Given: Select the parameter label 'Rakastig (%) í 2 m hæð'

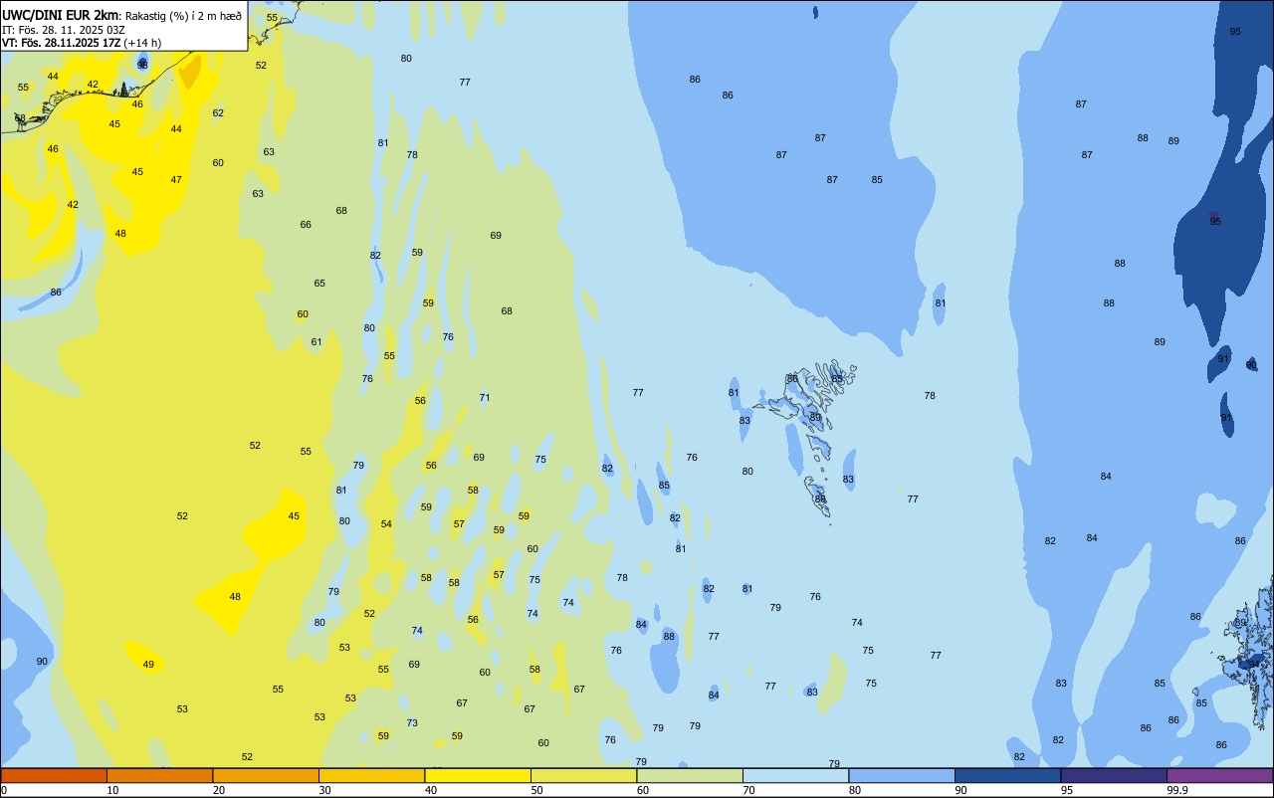Looking at the screenshot, I should (x=183, y=16).
